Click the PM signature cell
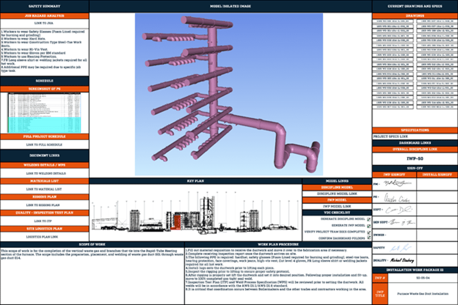 (394, 184)
